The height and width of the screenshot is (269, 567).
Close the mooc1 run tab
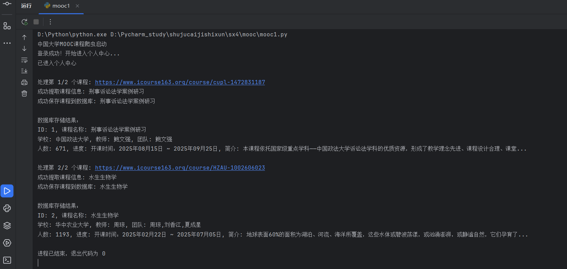click(x=77, y=6)
